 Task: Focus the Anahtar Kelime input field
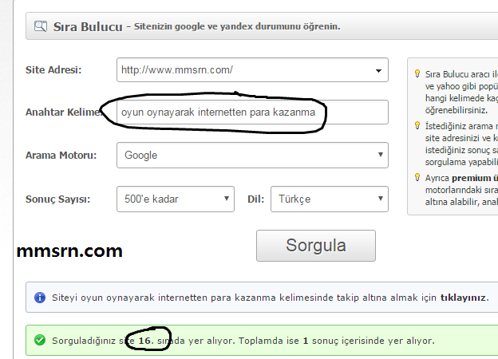tap(252, 112)
